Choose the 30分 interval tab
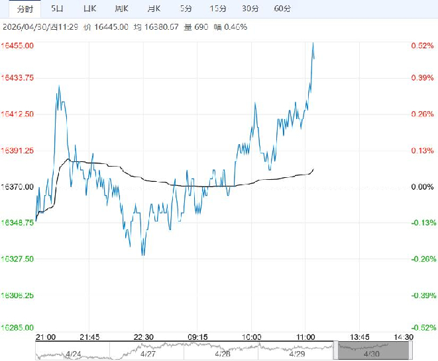This screenshot has height=361, width=438. (250, 9)
